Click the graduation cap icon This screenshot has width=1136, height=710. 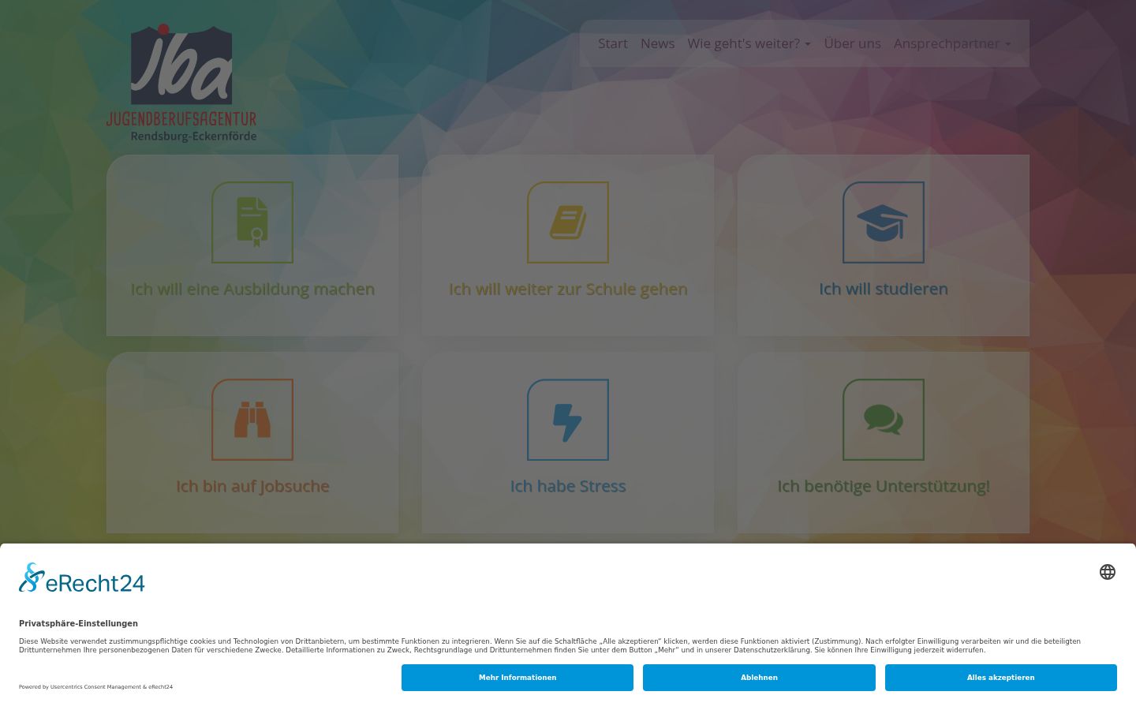coord(884,222)
